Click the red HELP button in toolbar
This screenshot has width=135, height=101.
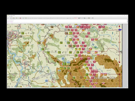point(76,18)
